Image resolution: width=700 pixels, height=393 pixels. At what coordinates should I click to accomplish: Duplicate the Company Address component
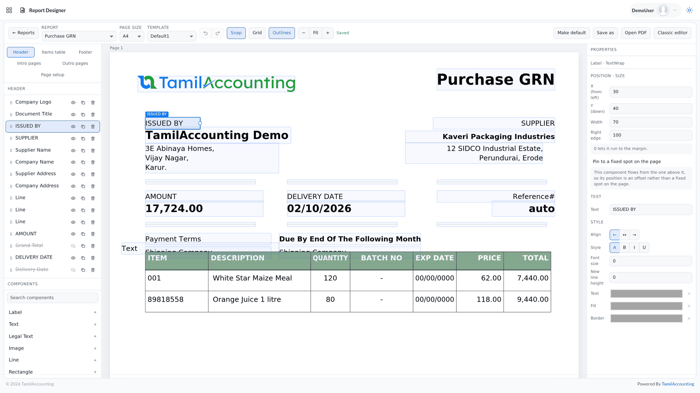83,186
